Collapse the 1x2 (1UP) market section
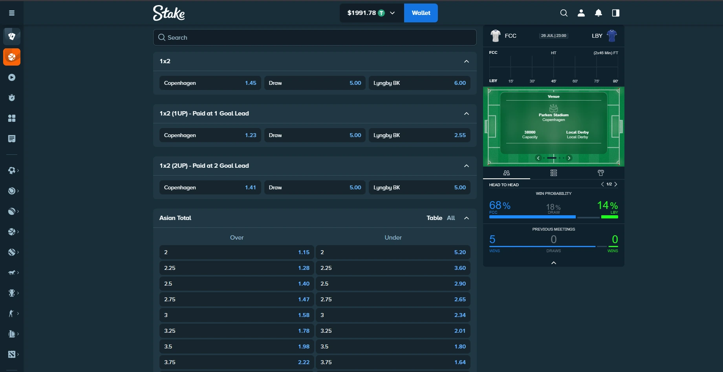 pyautogui.click(x=467, y=114)
